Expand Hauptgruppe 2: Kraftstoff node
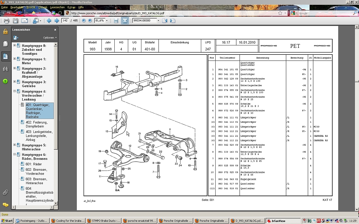This screenshot has width=359, height=224. click(15, 69)
